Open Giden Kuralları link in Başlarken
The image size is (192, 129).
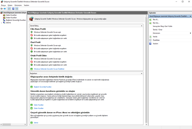pos(39,108)
